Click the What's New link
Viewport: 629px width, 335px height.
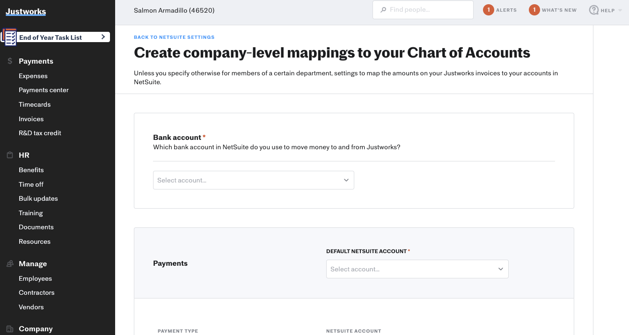[559, 10]
